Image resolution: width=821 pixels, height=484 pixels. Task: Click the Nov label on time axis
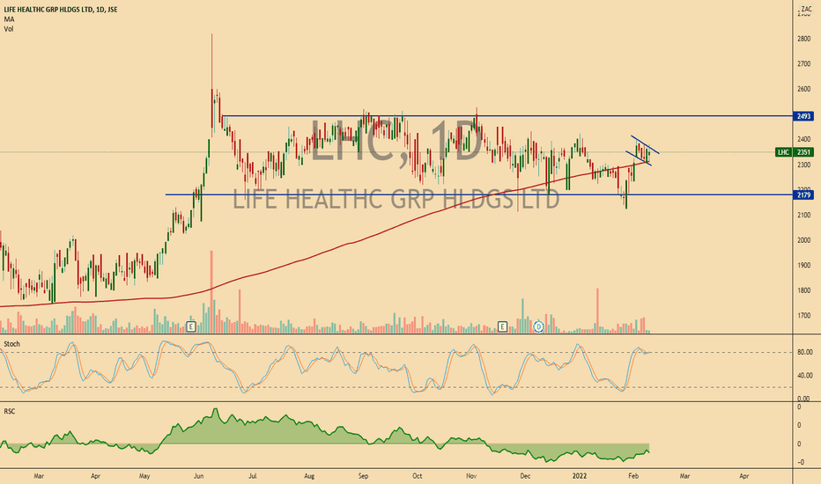[471, 476]
